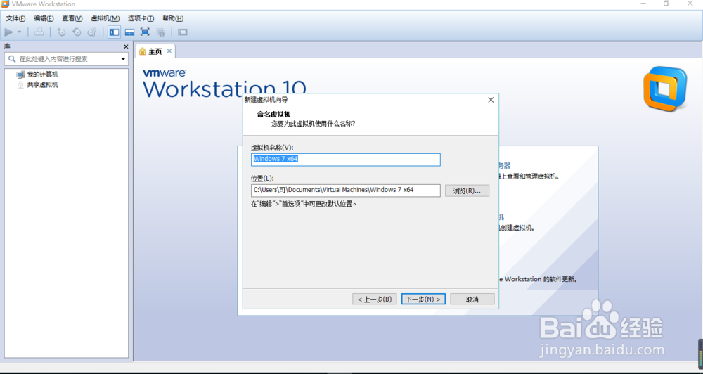This screenshot has height=374, width=703.
Task: Click the power on (play) toolbar icon
Action: pyautogui.click(x=8, y=32)
